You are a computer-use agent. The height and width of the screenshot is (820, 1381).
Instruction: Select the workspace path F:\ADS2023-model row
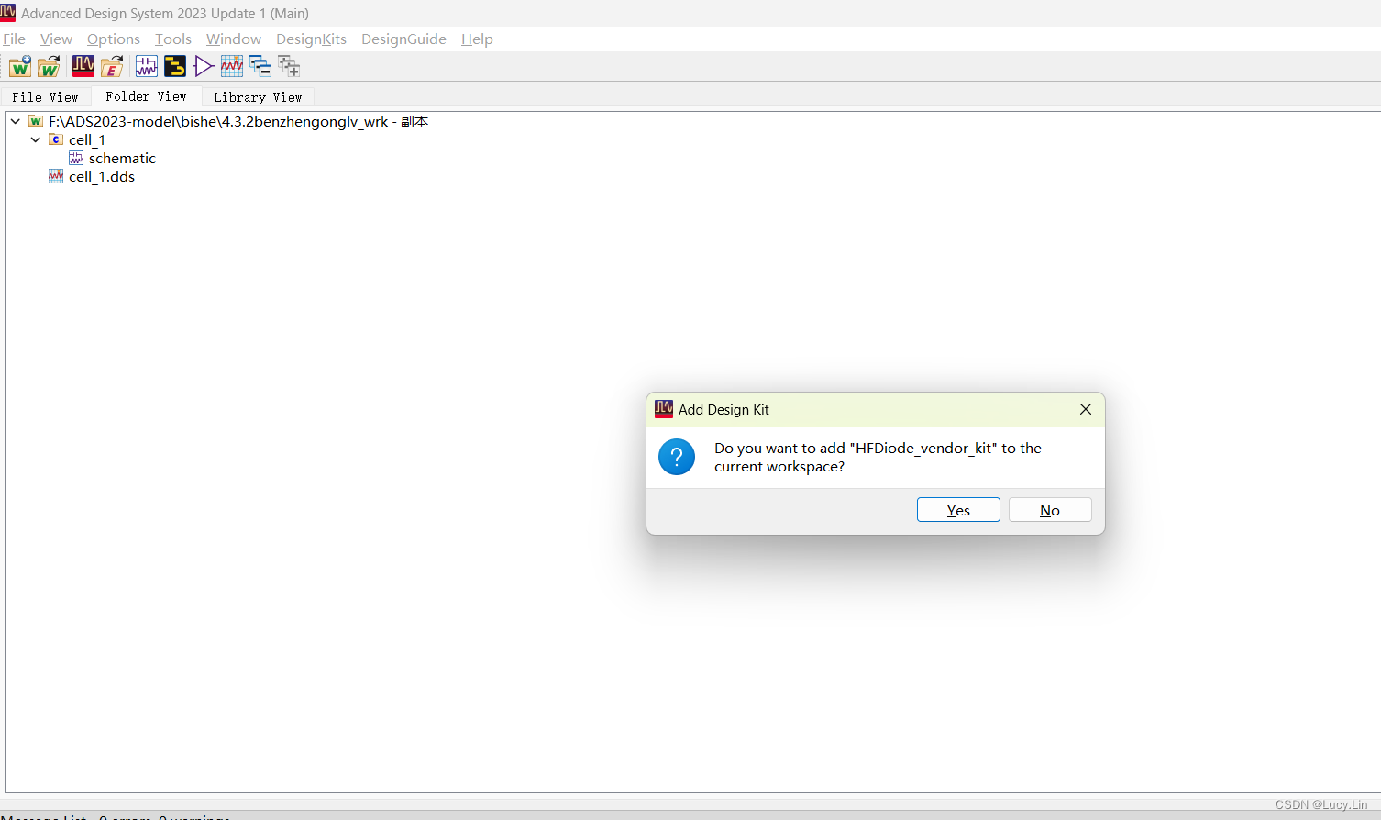tap(238, 121)
